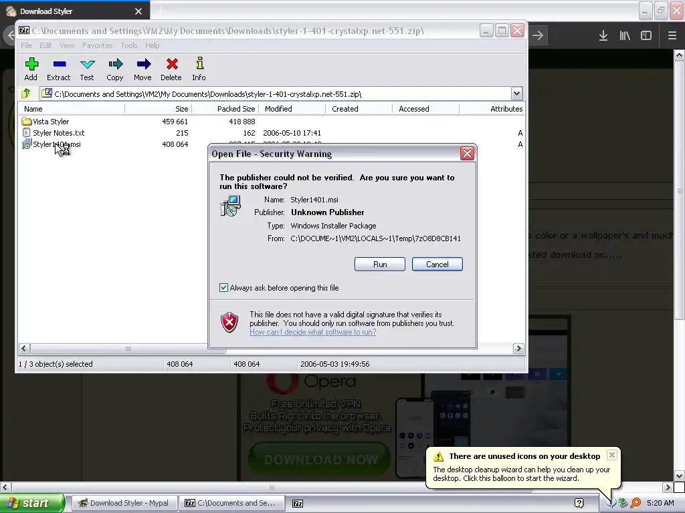Open How can I decide what software link
The image size is (685, 513).
pyautogui.click(x=313, y=332)
